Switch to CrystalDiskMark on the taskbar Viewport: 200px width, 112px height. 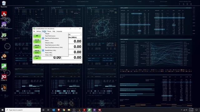tap(89, 110)
